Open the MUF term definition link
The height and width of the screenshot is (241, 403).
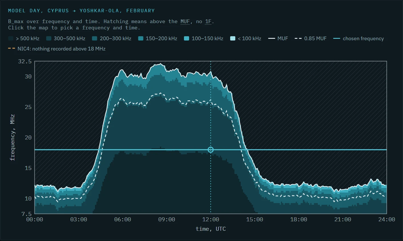pos(185,21)
